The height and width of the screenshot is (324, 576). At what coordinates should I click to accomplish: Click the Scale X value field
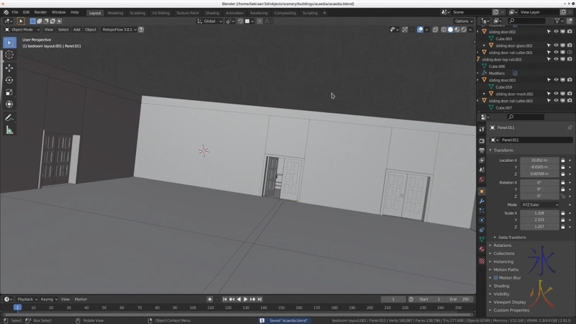539,213
